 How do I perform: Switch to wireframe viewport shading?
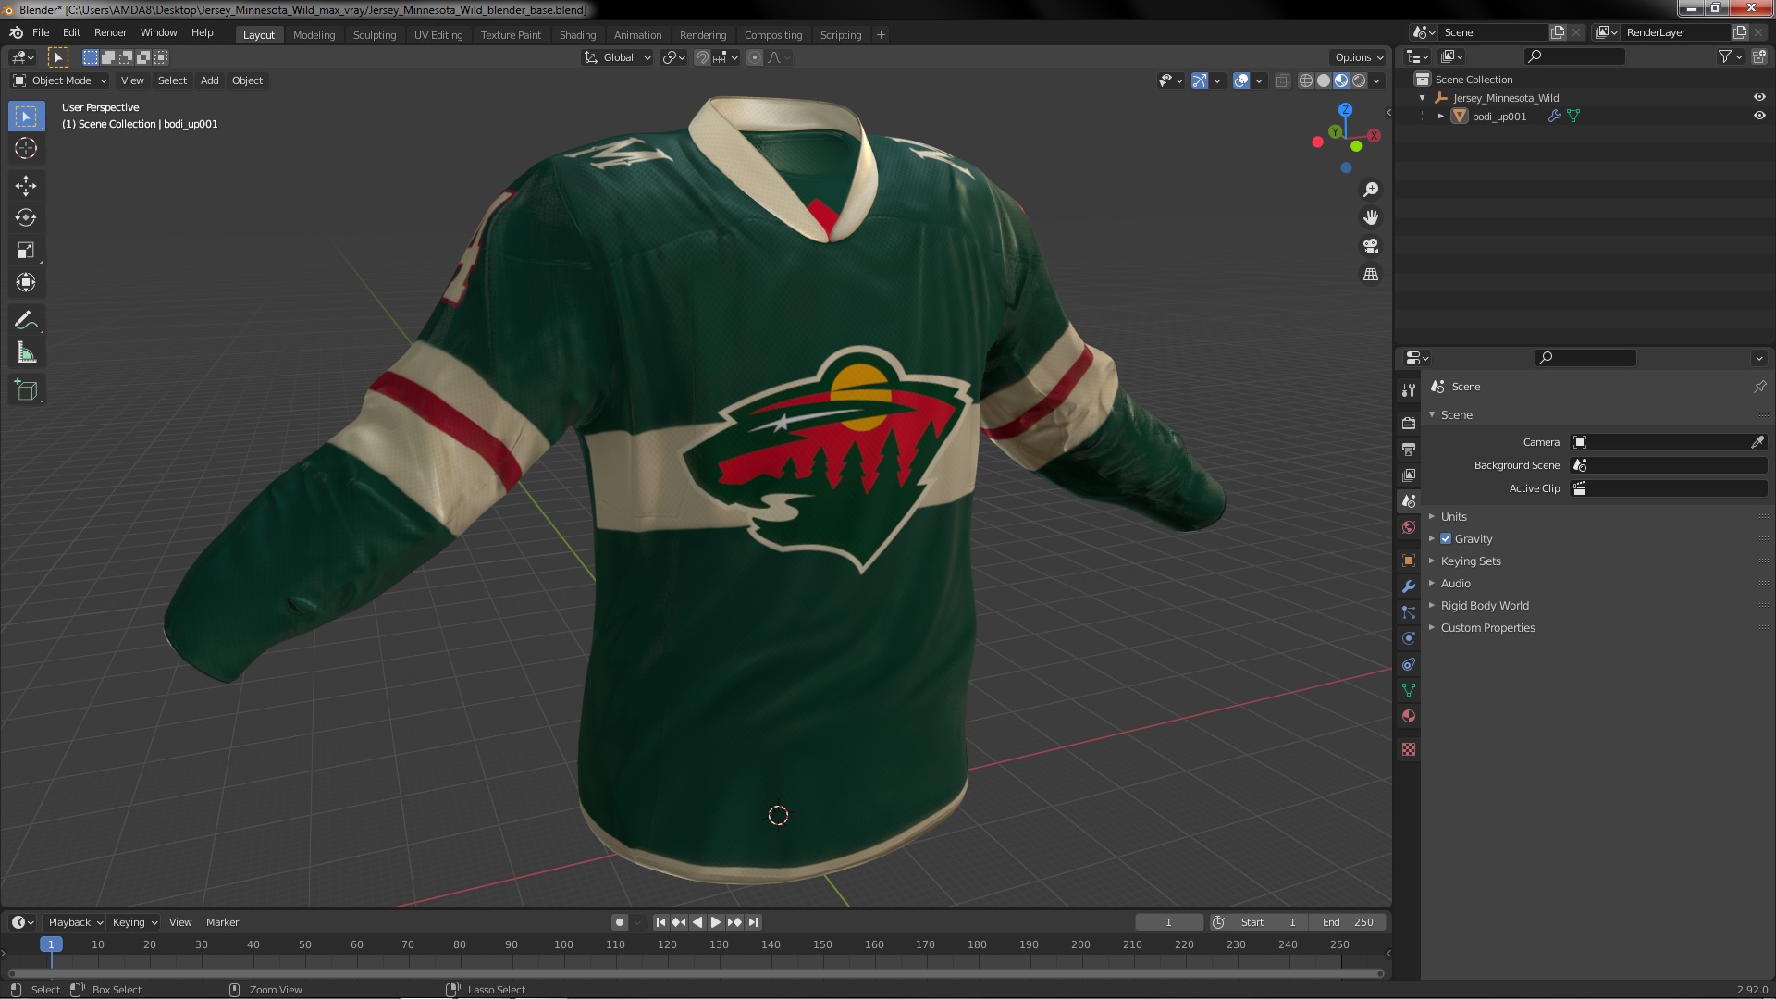tap(1306, 81)
